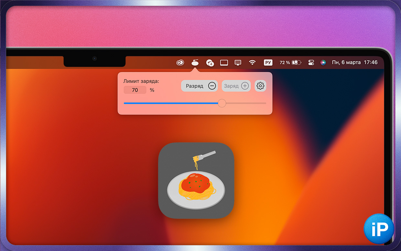Open Creative Cloud menu bar icon
The image size is (401, 251).
coord(180,63)
